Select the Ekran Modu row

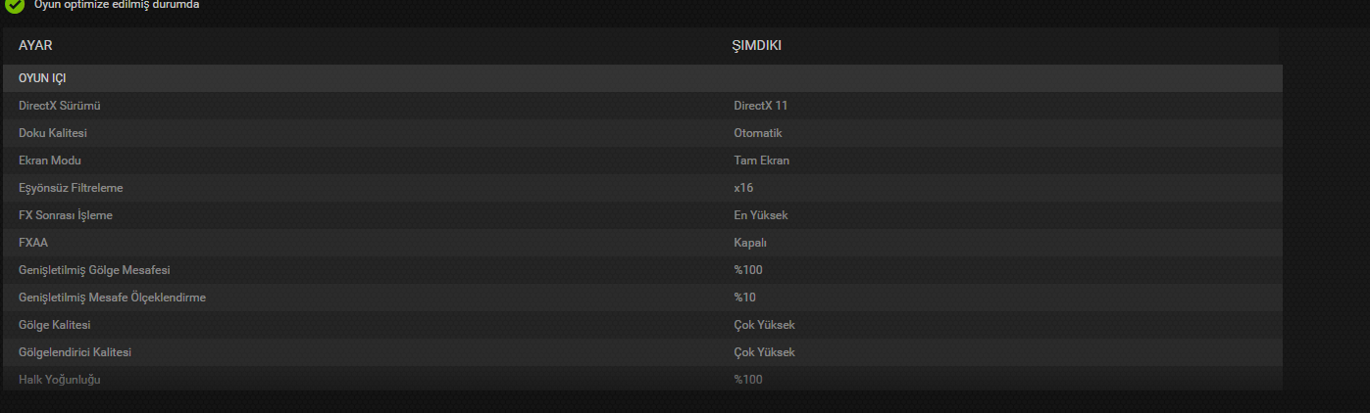pos(642,161)
